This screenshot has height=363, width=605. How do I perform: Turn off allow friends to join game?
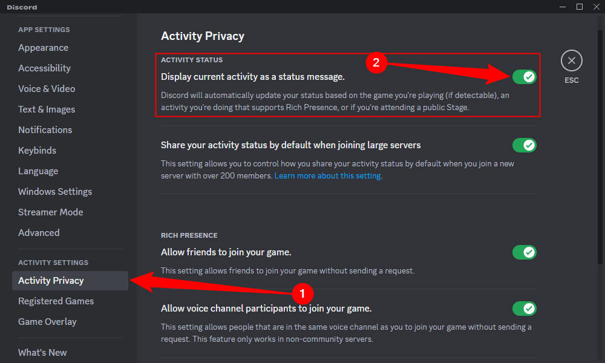tap(524, 252)
